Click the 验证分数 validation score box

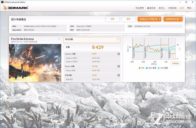click(x=92, y=40)
